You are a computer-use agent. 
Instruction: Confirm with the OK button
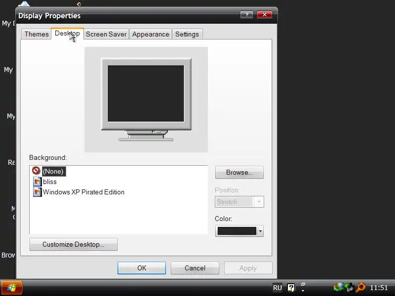coord(142,268)
